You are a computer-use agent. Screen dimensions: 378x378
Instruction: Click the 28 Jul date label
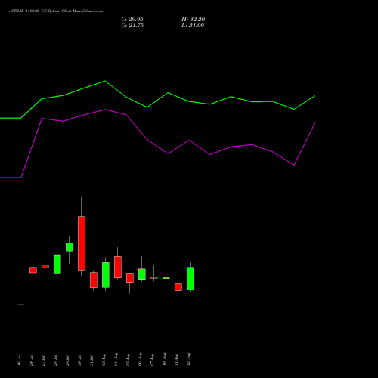click(55, 360)
